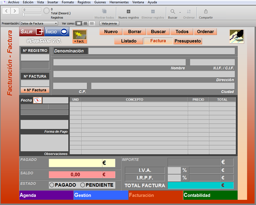Click the pen signature image icon

[236, 36]
